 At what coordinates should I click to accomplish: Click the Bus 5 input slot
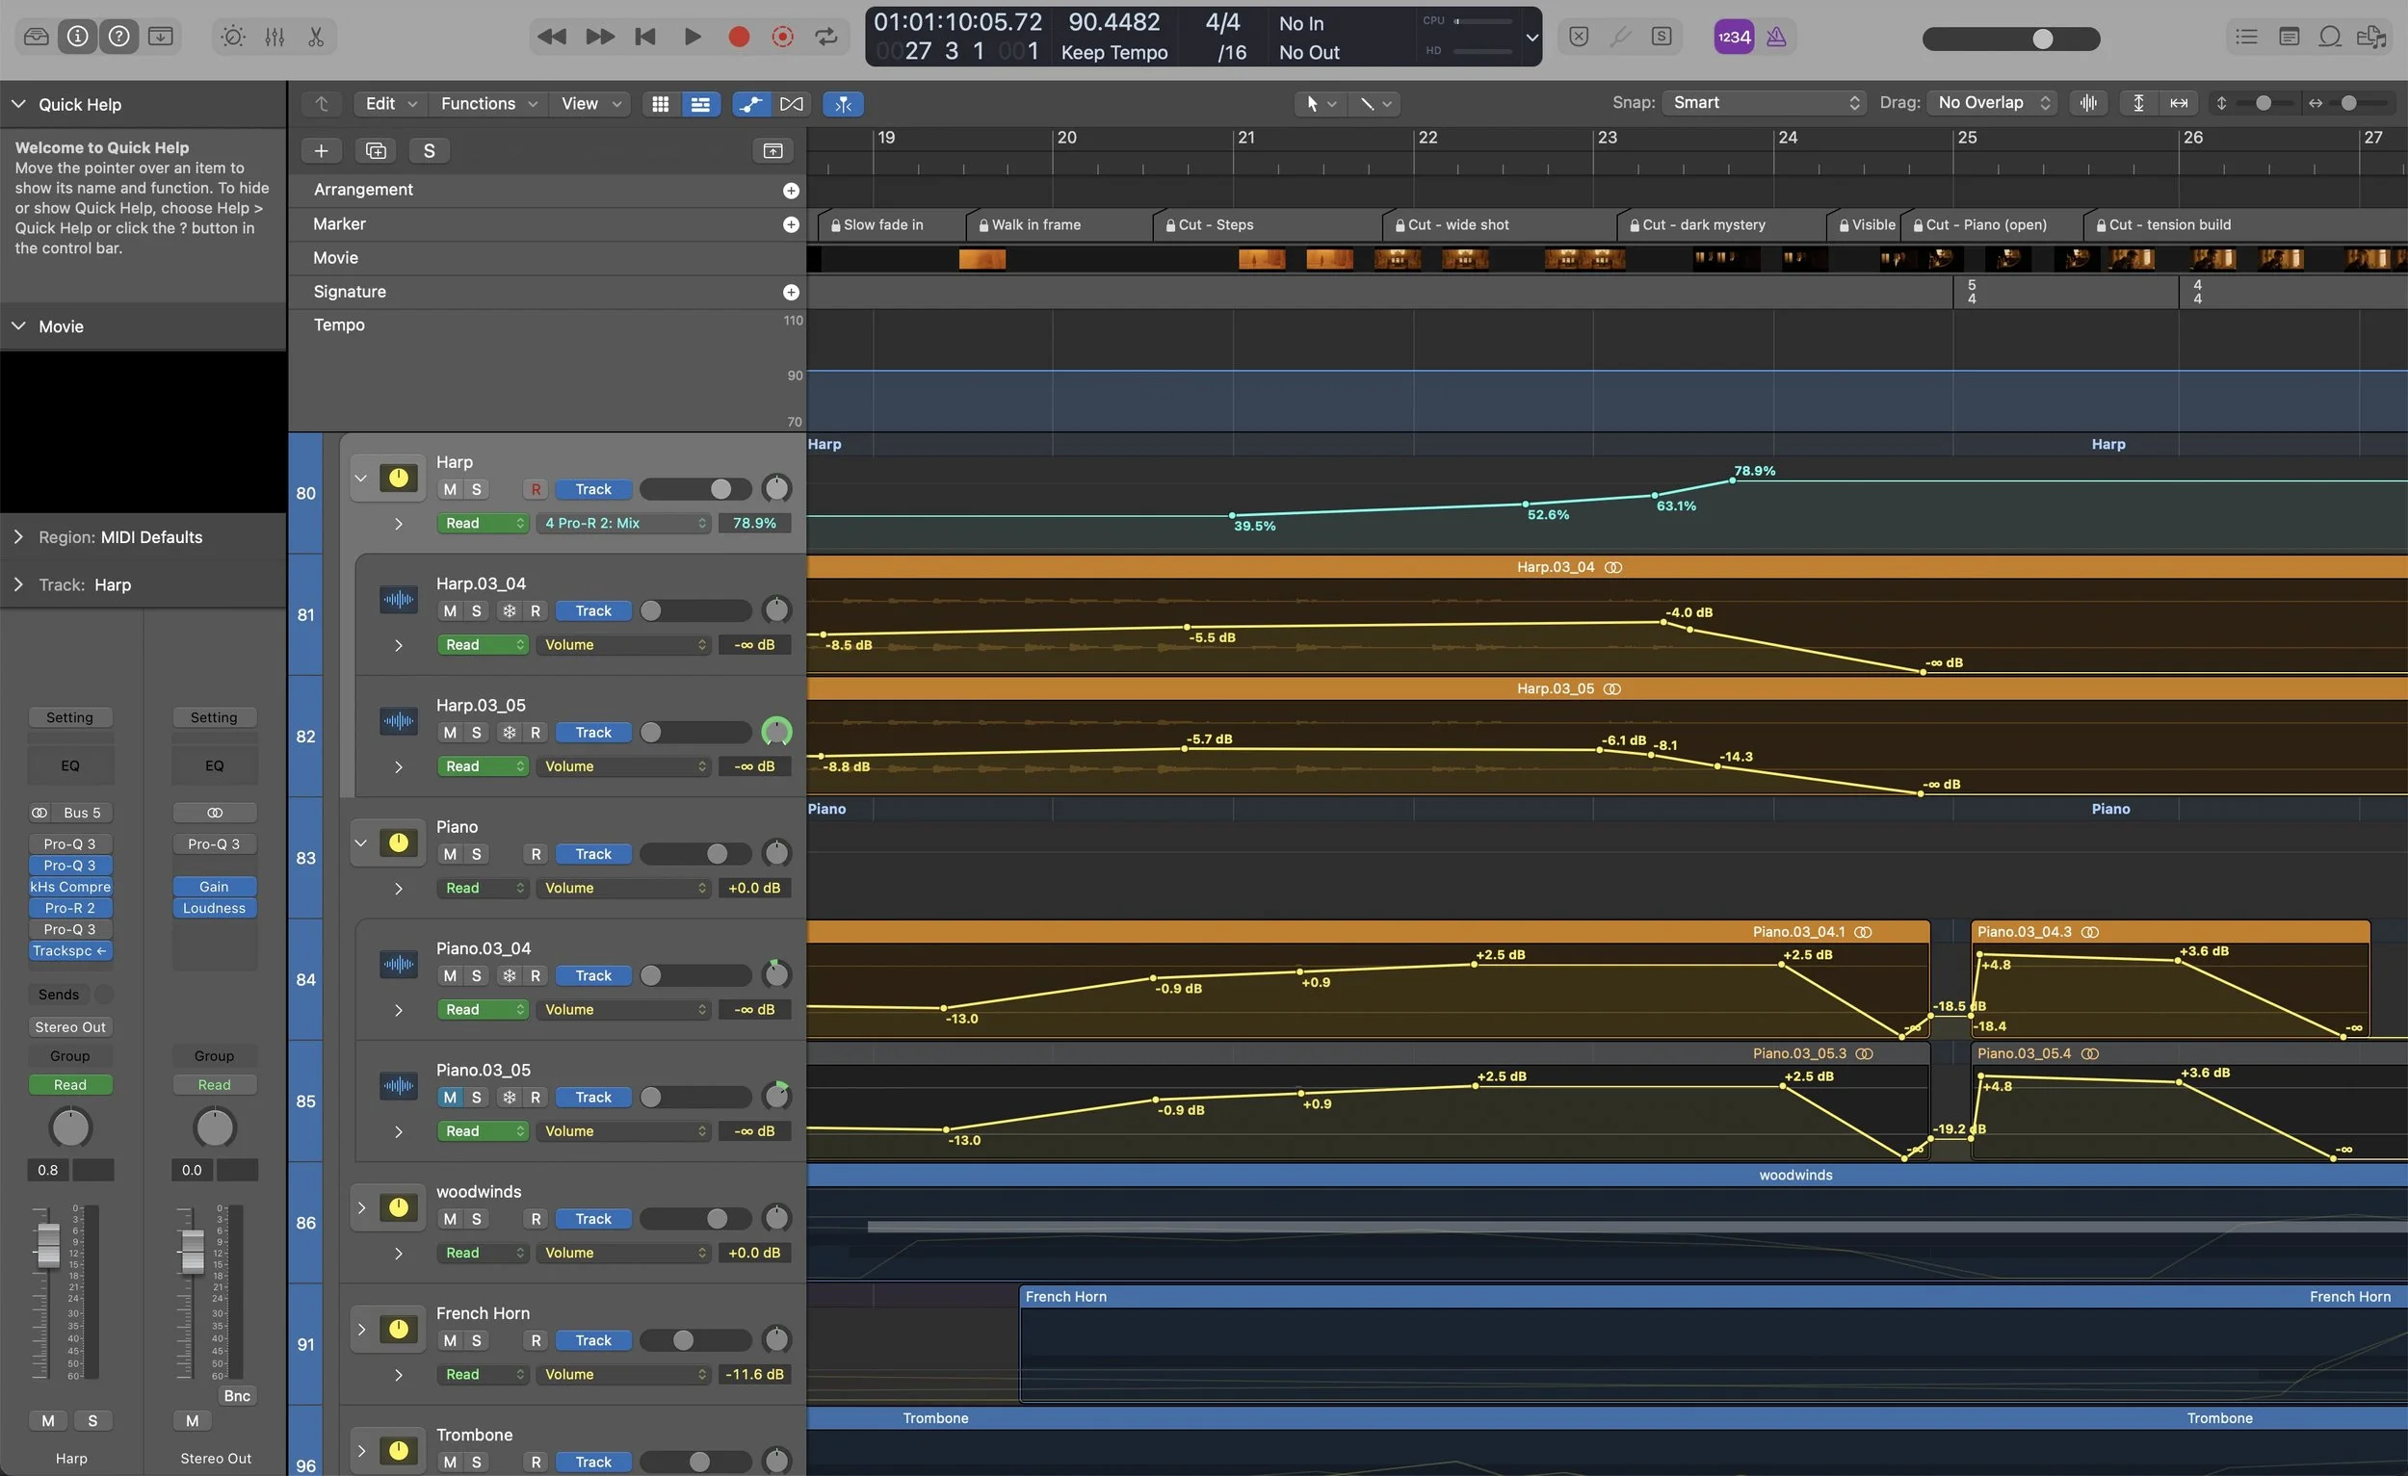tap(82, 813)
